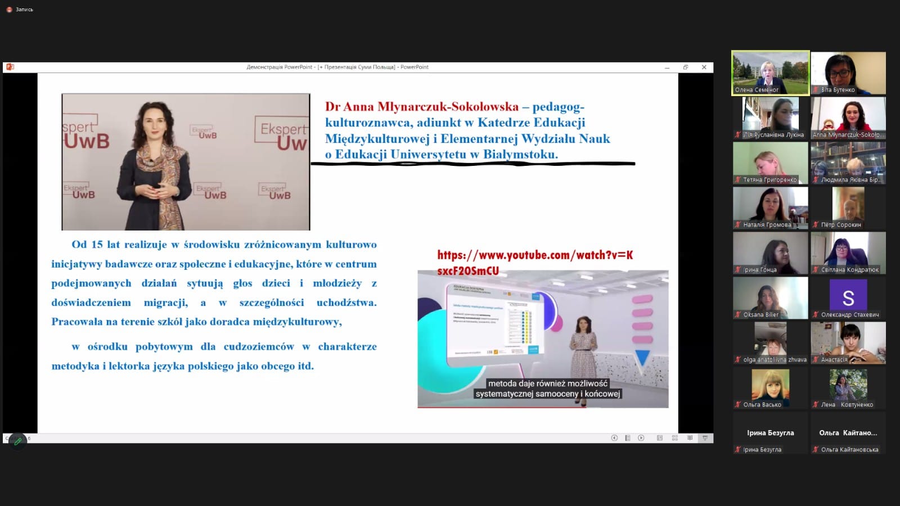Open the YouTube link on the slide

coord(534,262)
